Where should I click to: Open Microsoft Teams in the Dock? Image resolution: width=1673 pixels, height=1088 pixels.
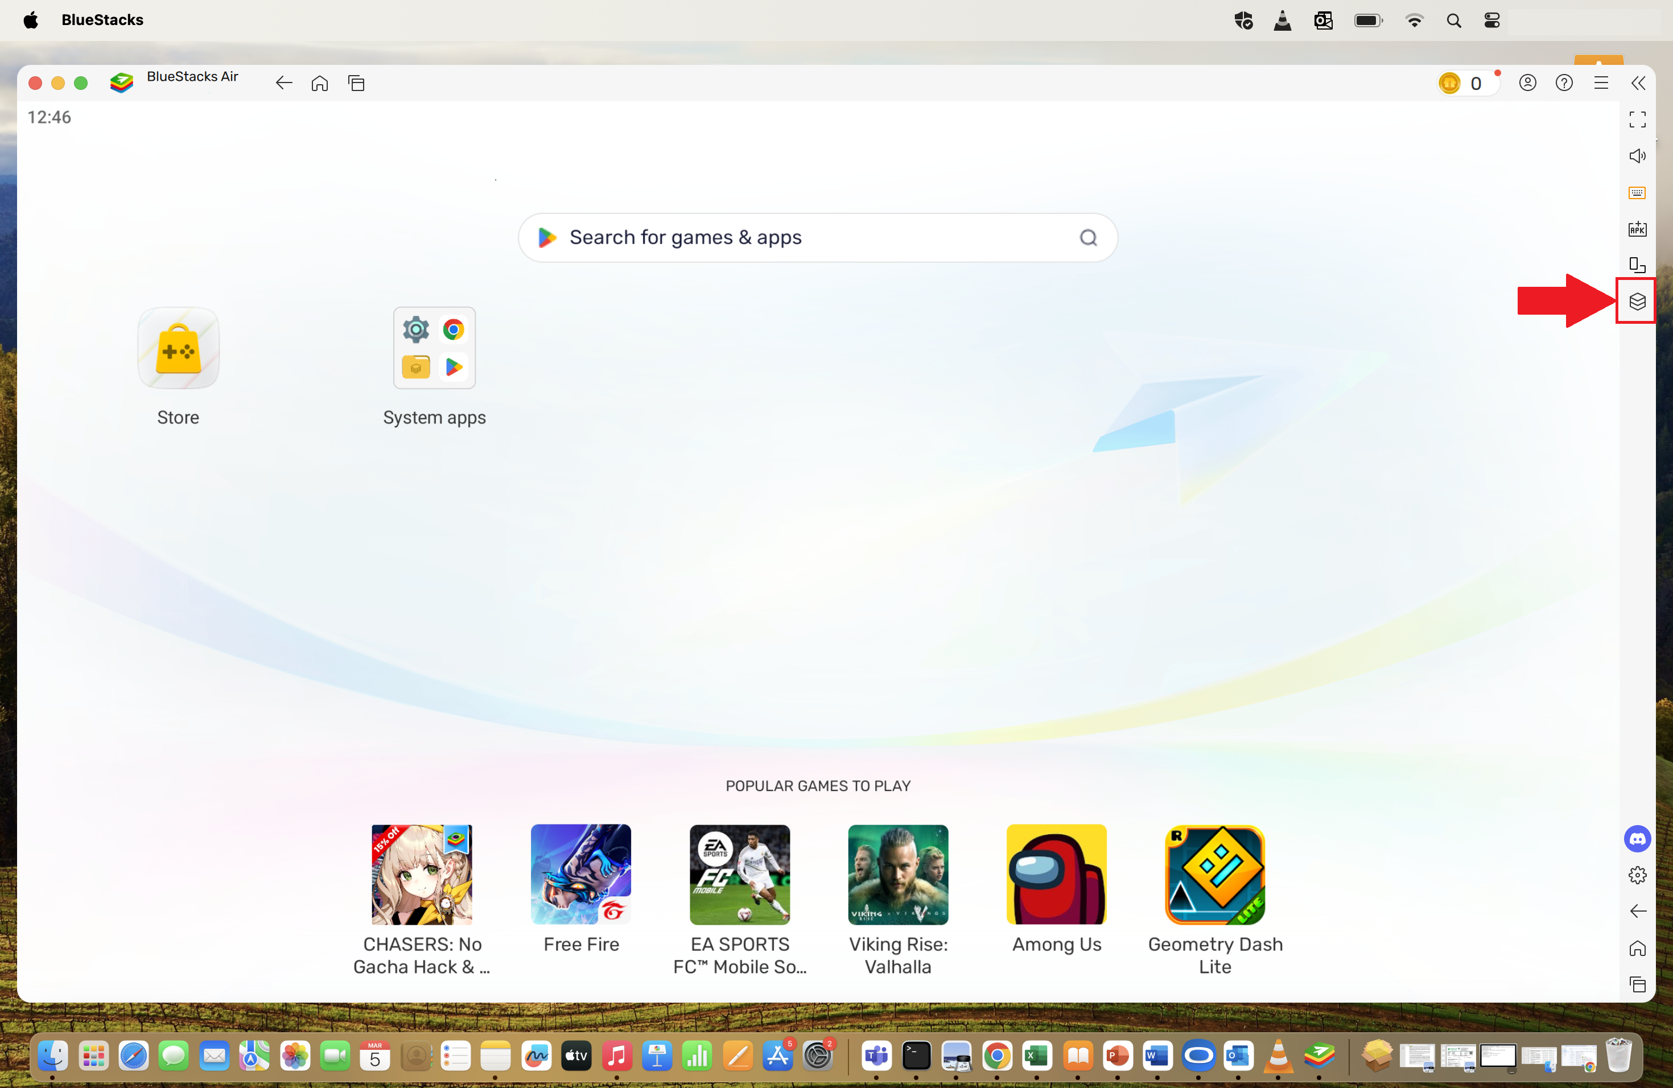click(876, 1056)
